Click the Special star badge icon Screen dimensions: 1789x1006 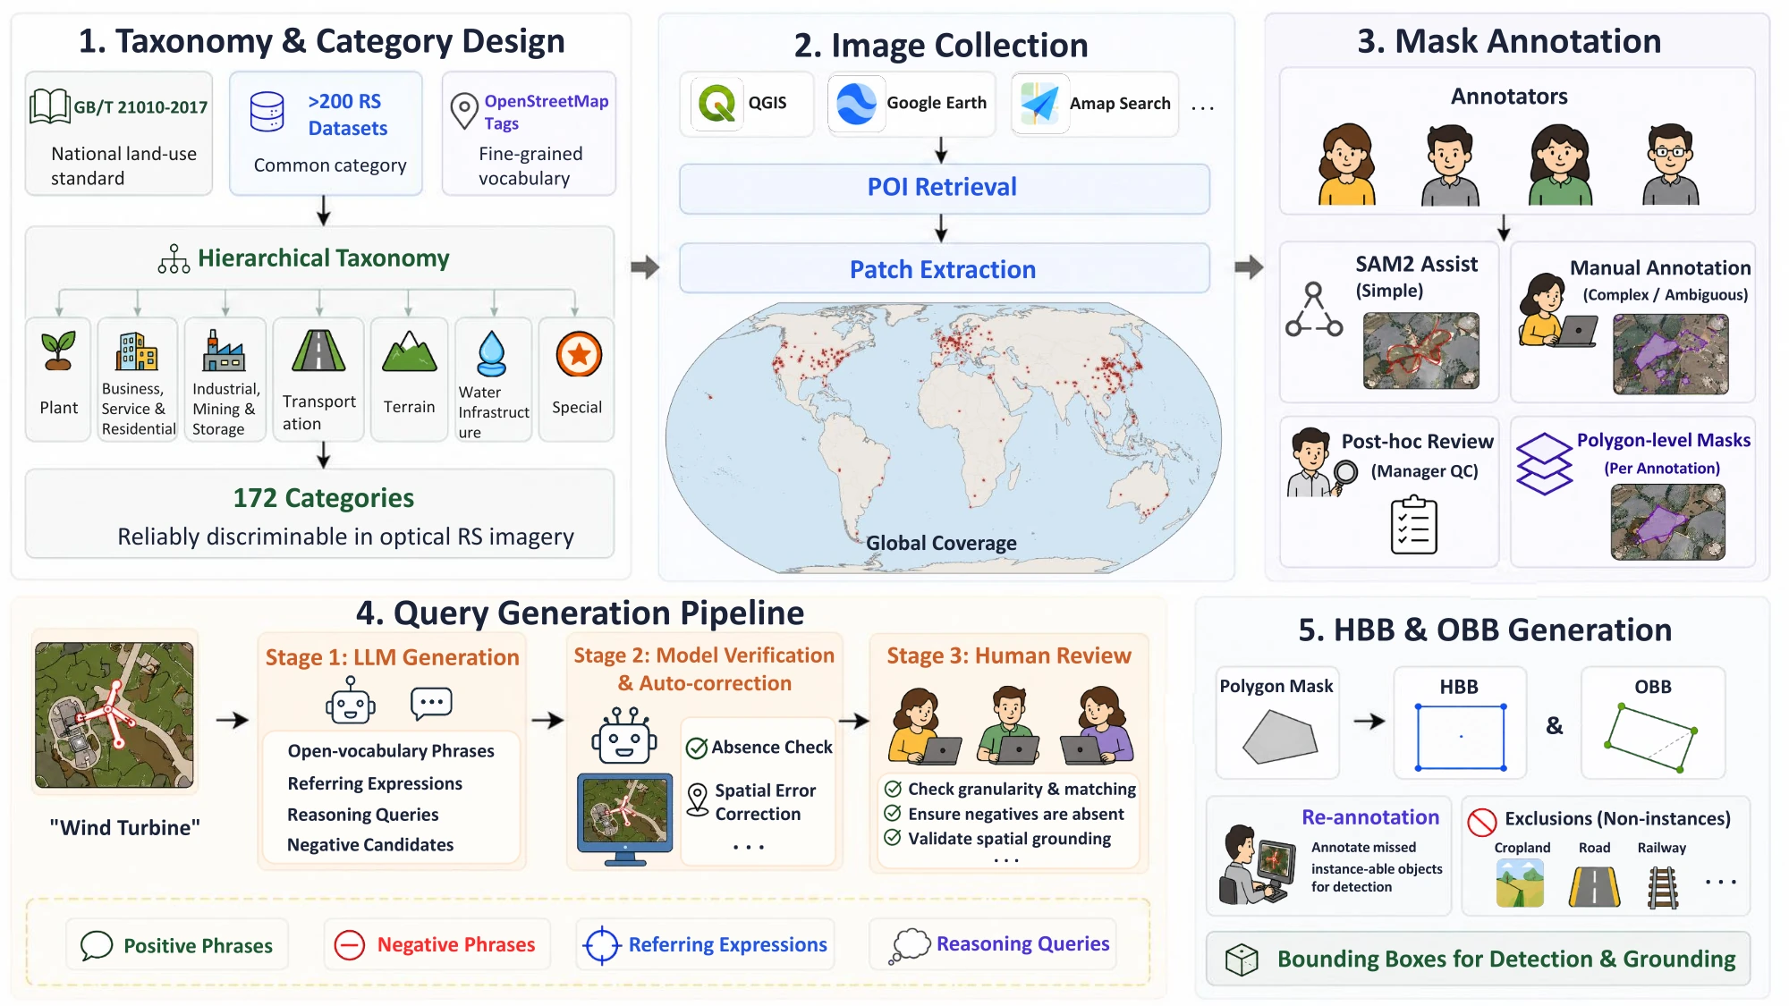tap(579, 355)
